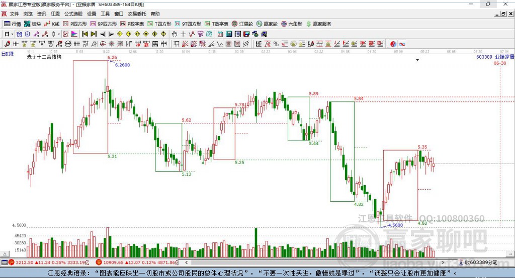515x278 pixels.
Task: Open the small black dropdown triangle on chart
Action: (417, 60)
